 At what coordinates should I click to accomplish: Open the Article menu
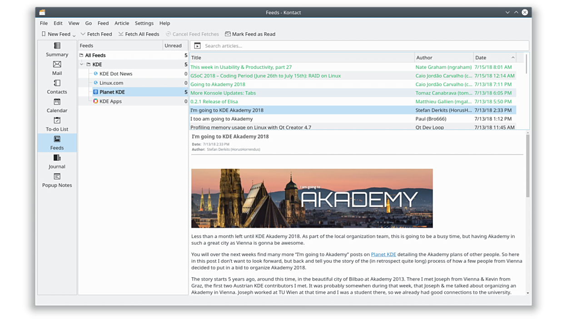[121, 23]
